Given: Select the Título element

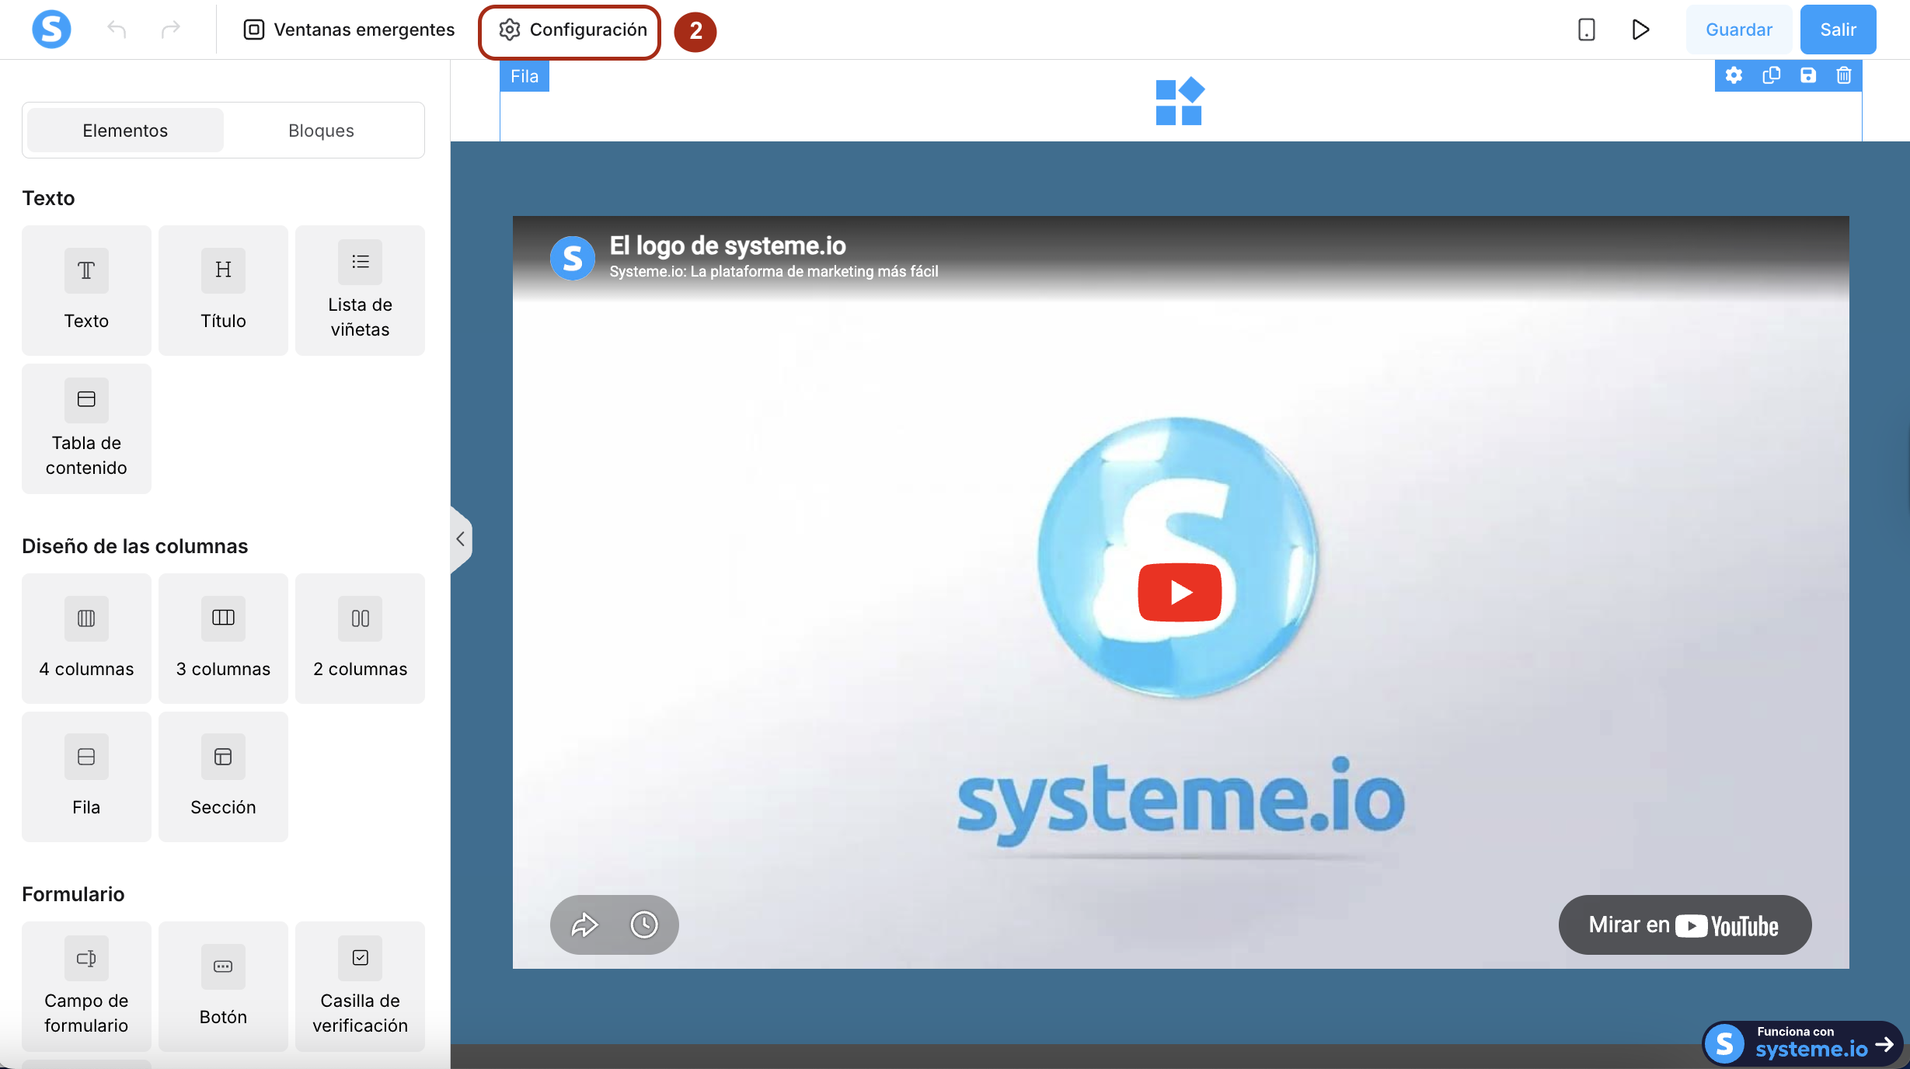Looking at the screenshot, I should point(223,290).
